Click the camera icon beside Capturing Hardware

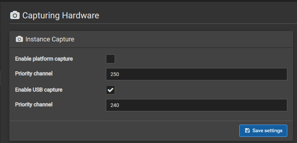pyautogui.click(x=15, y=15)
